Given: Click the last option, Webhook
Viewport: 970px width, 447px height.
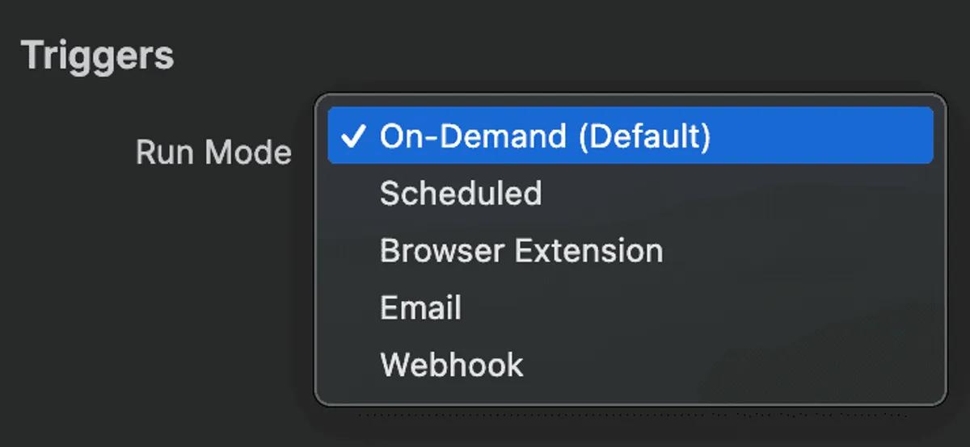Looking at the screenshot, I should point(452,366).
